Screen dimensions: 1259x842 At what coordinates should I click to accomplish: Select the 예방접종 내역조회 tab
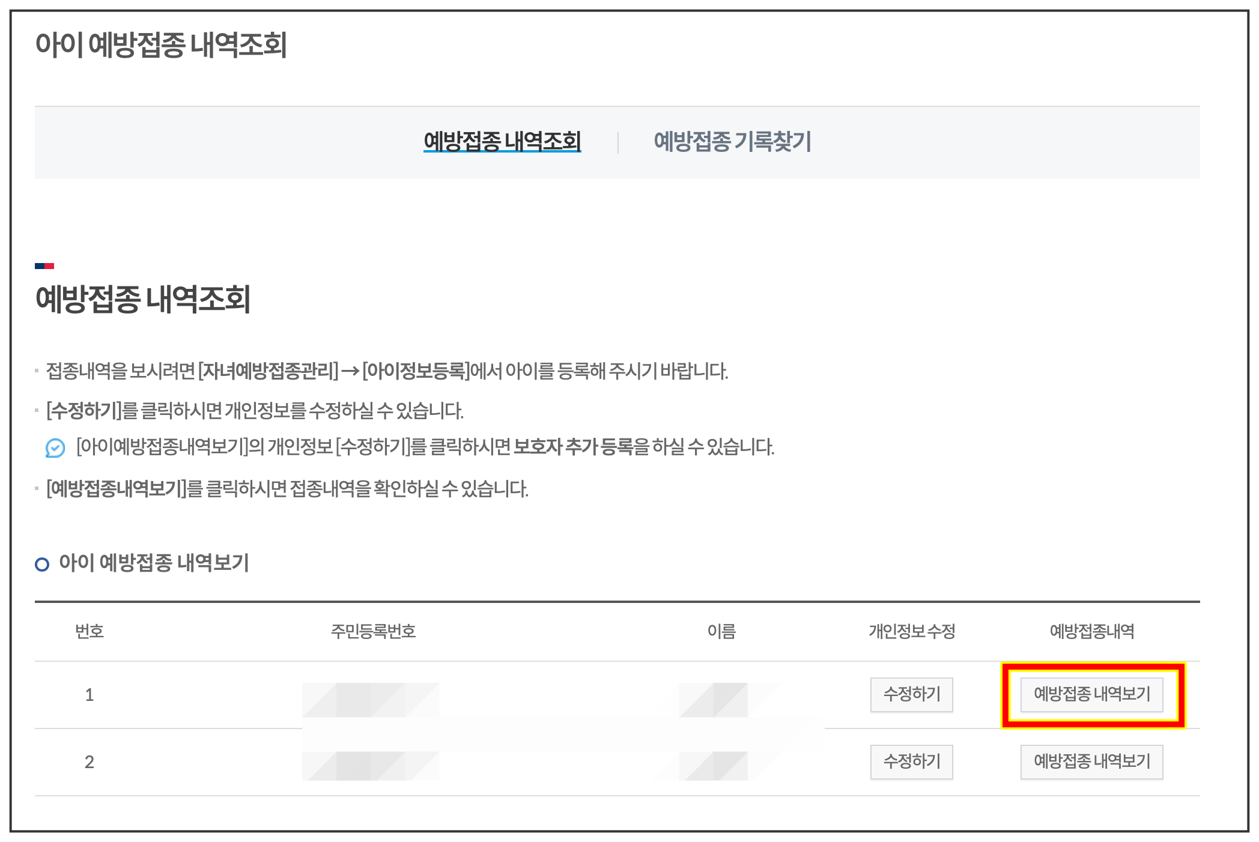click(502, 142)
